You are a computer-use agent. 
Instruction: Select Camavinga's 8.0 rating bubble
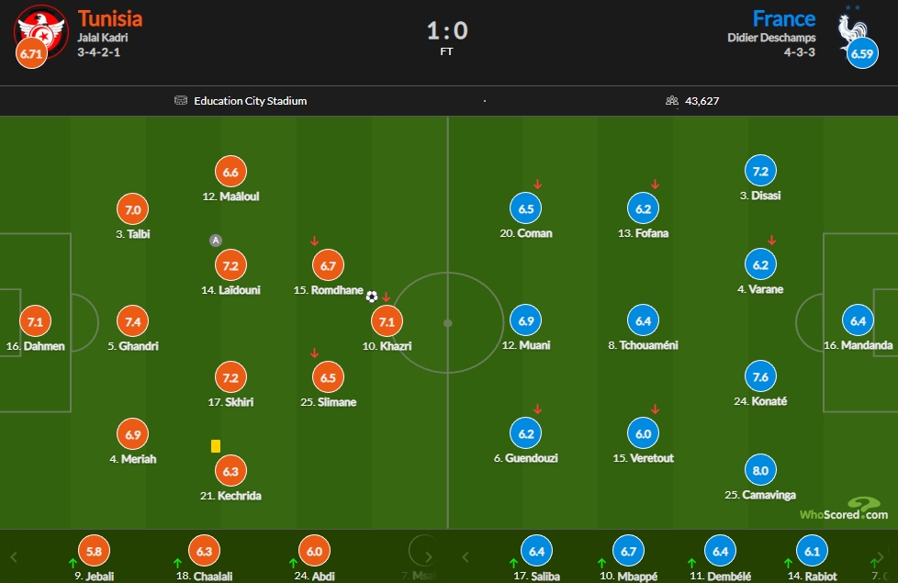pyautogui.click(x=760, y=470)
